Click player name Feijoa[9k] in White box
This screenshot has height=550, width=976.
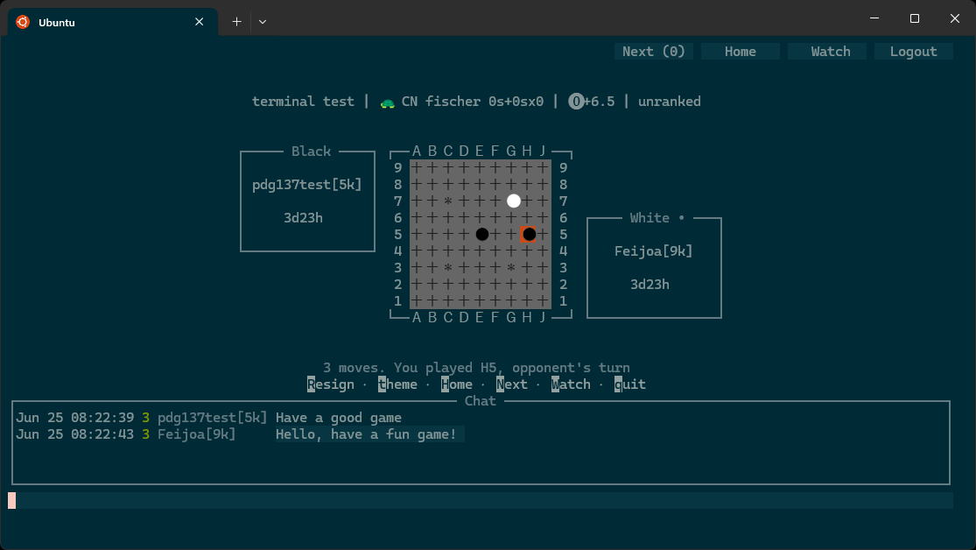pos(654,251)
